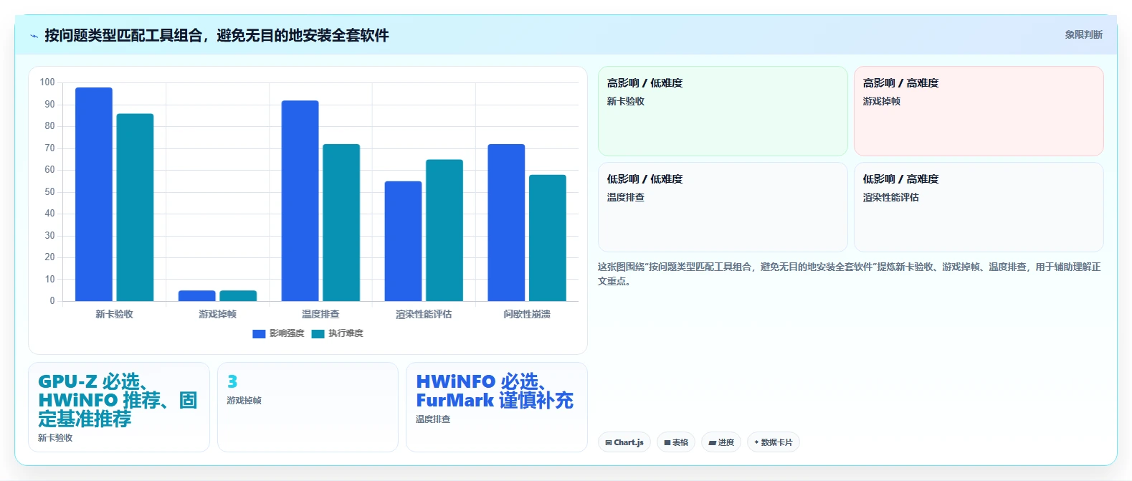
Task: Click the star icon in 数据卡片 tag
Action: 756,442
